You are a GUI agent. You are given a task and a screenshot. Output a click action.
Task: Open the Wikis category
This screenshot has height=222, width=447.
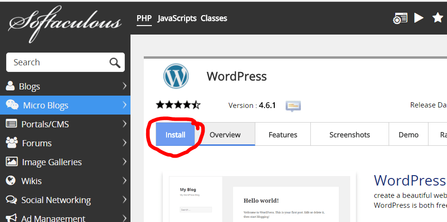pyautogui.click(x=31, y=181)
